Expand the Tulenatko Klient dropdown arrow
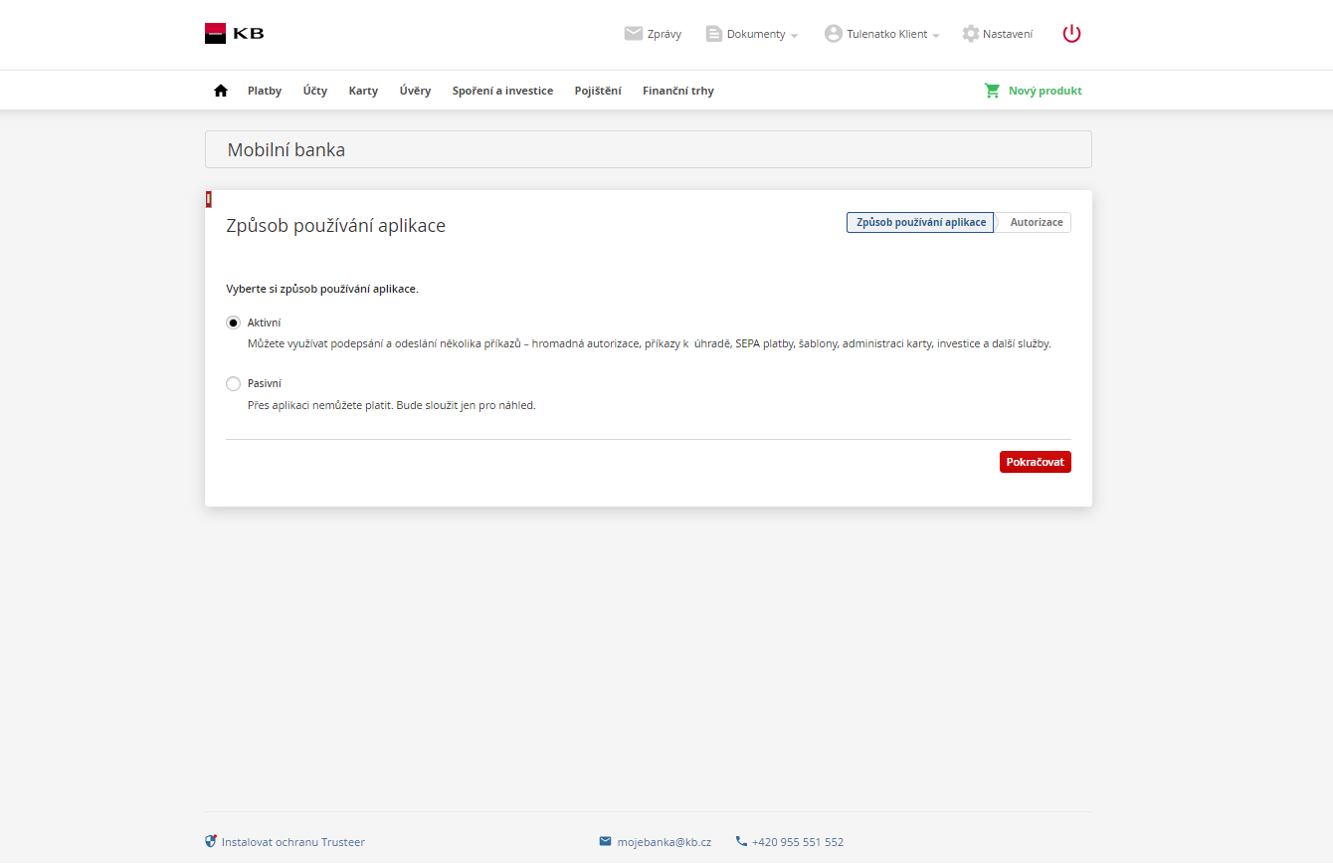This screenshot has height=864, width=1333. click(x=936, y=36)
